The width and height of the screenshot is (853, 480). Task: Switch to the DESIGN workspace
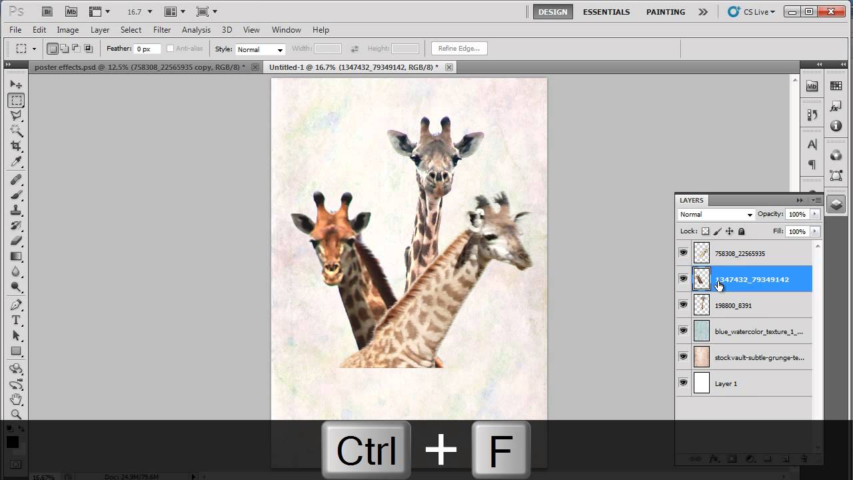[552, 12]
